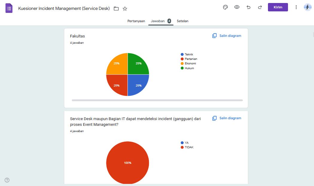This screenshot has width=314, height=186.
Task: Preview the form with eye icon
Action: click(x=237, y=7)
